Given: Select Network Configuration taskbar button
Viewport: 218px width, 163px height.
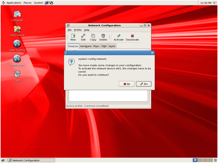Looking at the screenshot, I should pos(31,160).
